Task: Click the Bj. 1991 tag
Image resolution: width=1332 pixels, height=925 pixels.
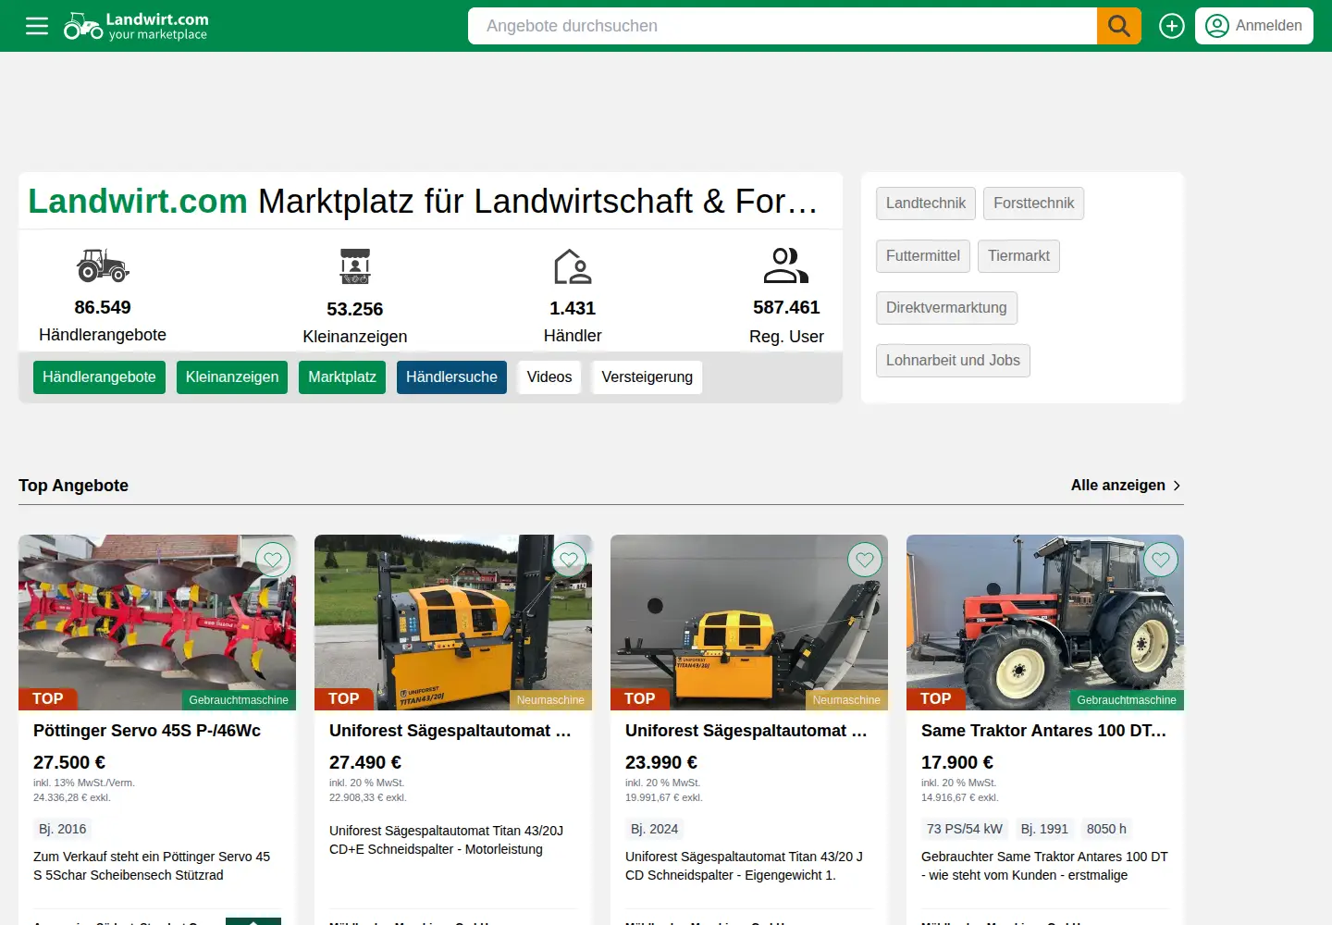Action: (x=1044, y=829)
